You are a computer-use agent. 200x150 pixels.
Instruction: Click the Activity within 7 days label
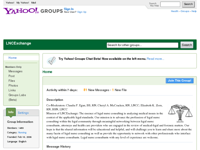[x=62, y=90]
